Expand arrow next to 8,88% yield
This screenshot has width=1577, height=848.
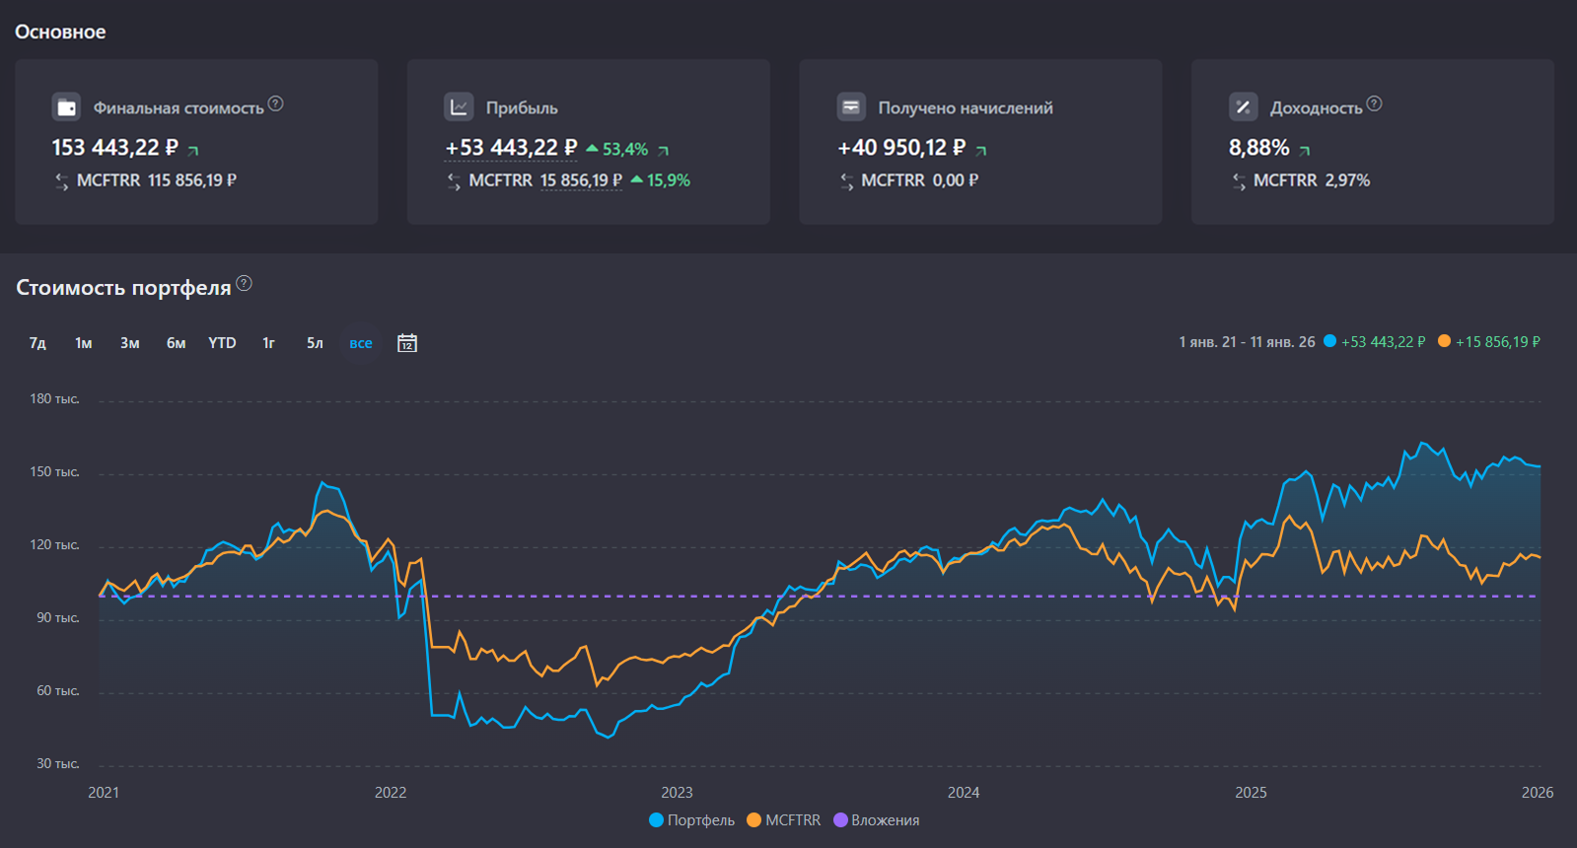1305,150
